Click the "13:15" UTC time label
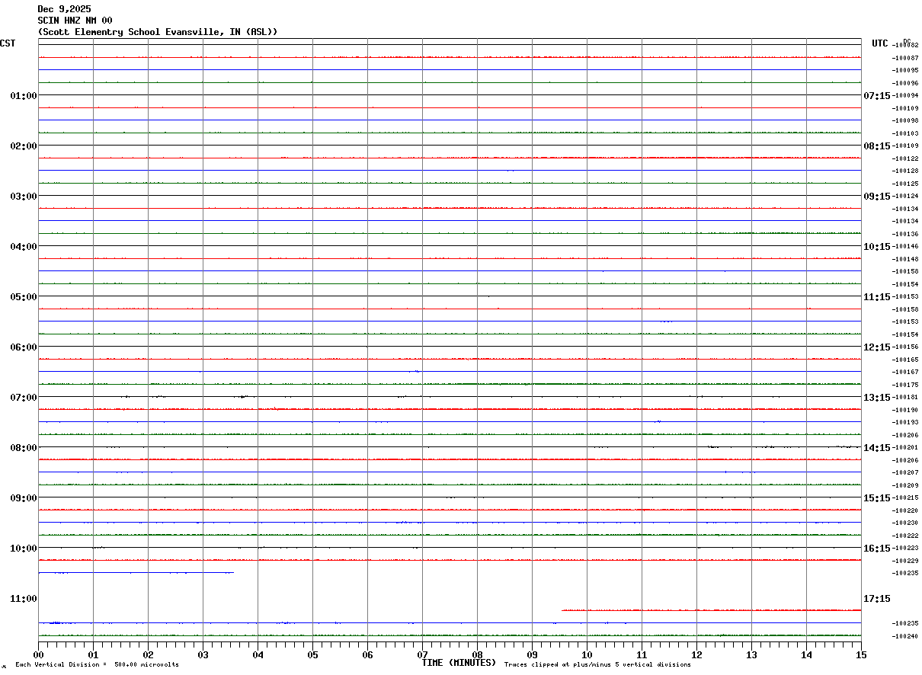This screenshot has height=675, width=922. tap(877, 398)
